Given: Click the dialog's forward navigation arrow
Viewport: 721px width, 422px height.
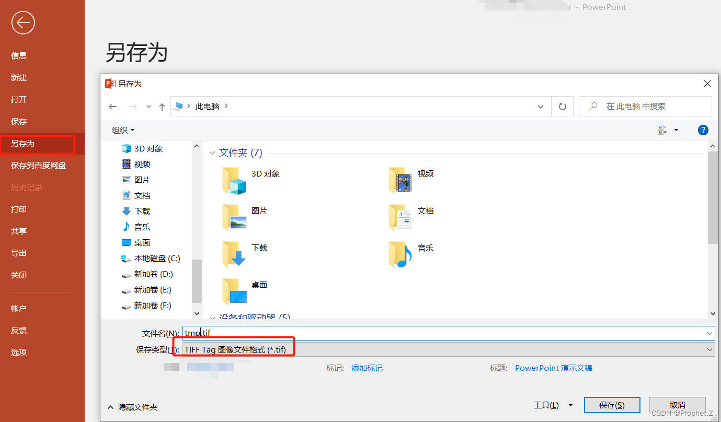Looking at the screenshot, I should pos(133,107).
